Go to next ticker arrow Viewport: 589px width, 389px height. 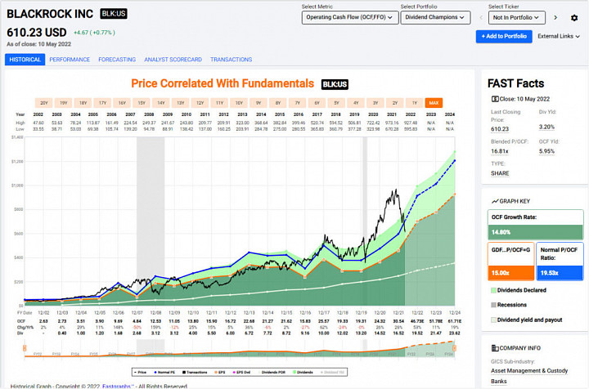pyautogui.click(x=555, y=18)
